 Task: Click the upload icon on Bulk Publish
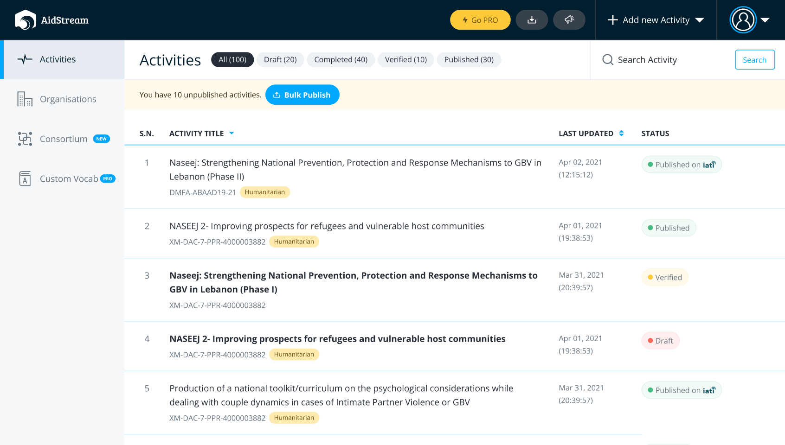[277, 95]
